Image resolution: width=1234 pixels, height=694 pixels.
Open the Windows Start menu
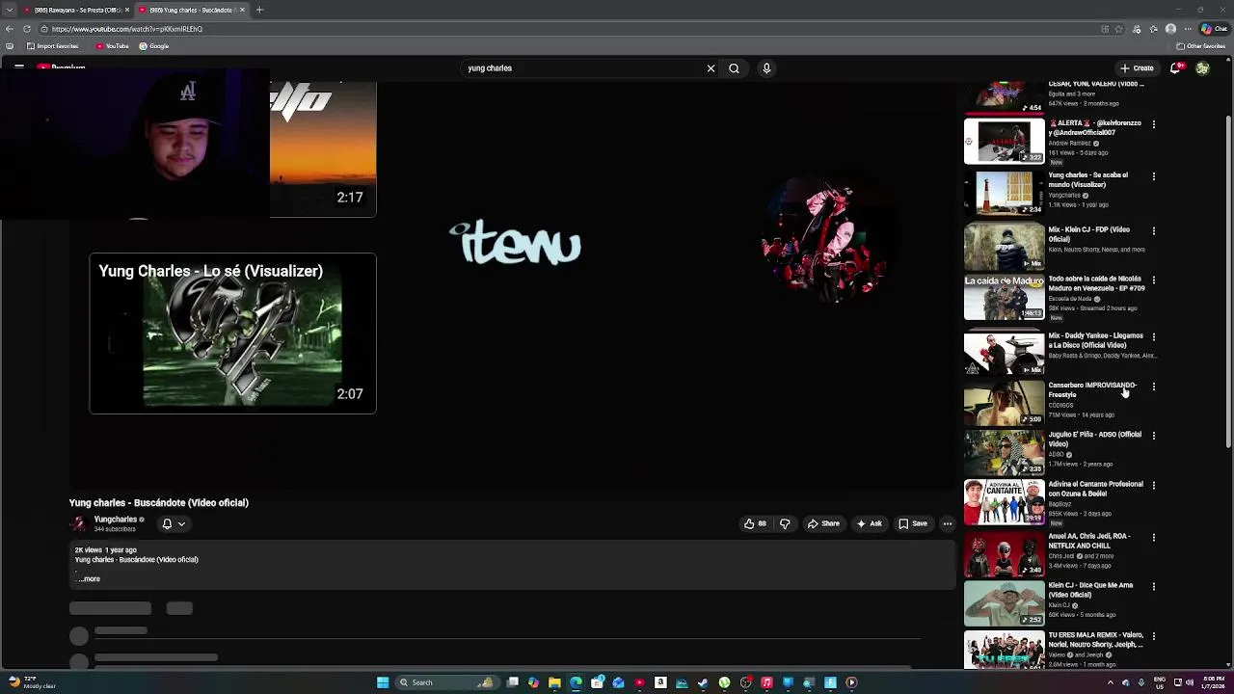coord(383,682)
